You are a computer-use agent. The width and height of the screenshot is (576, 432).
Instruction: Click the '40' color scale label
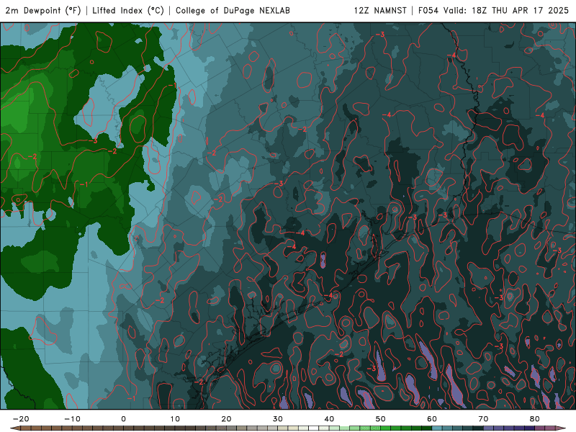coord(329,419)
